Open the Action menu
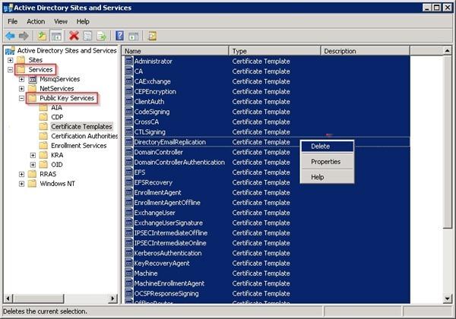456x319 pixels. tap(36, 21)
